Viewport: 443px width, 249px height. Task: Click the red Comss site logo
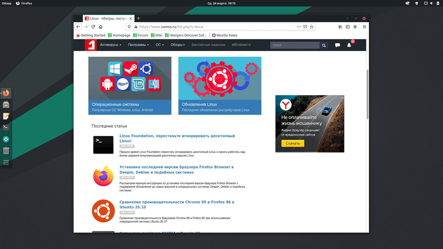click(x=91, y=45)
